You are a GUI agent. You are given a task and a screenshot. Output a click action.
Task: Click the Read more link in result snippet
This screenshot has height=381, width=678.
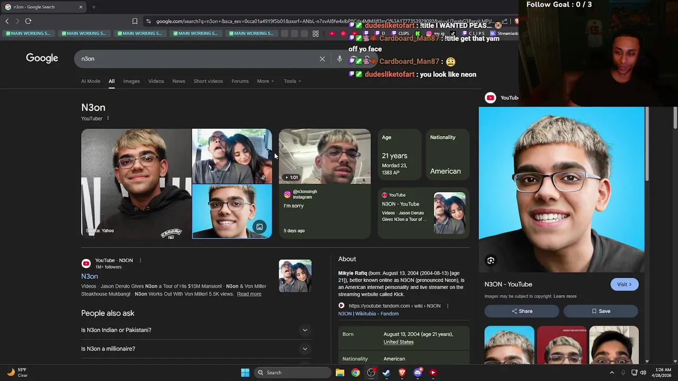(249, 294)
